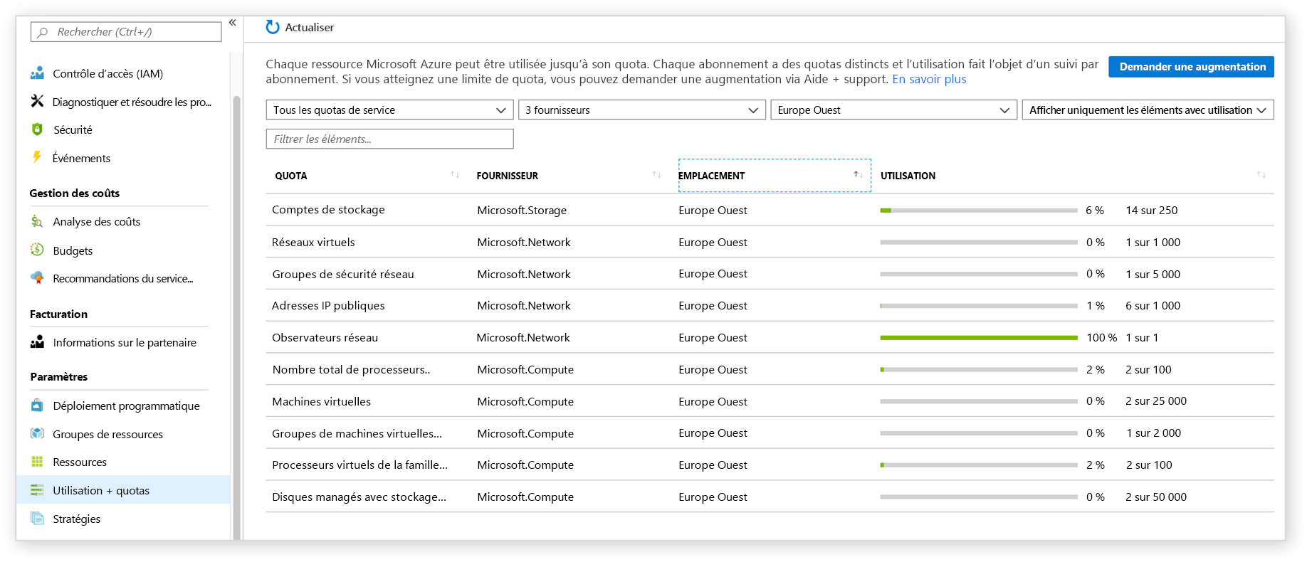Click the Comptes de stockage usage bar
The height and width of the screenshot is (562, 1307).
point(978,211)
